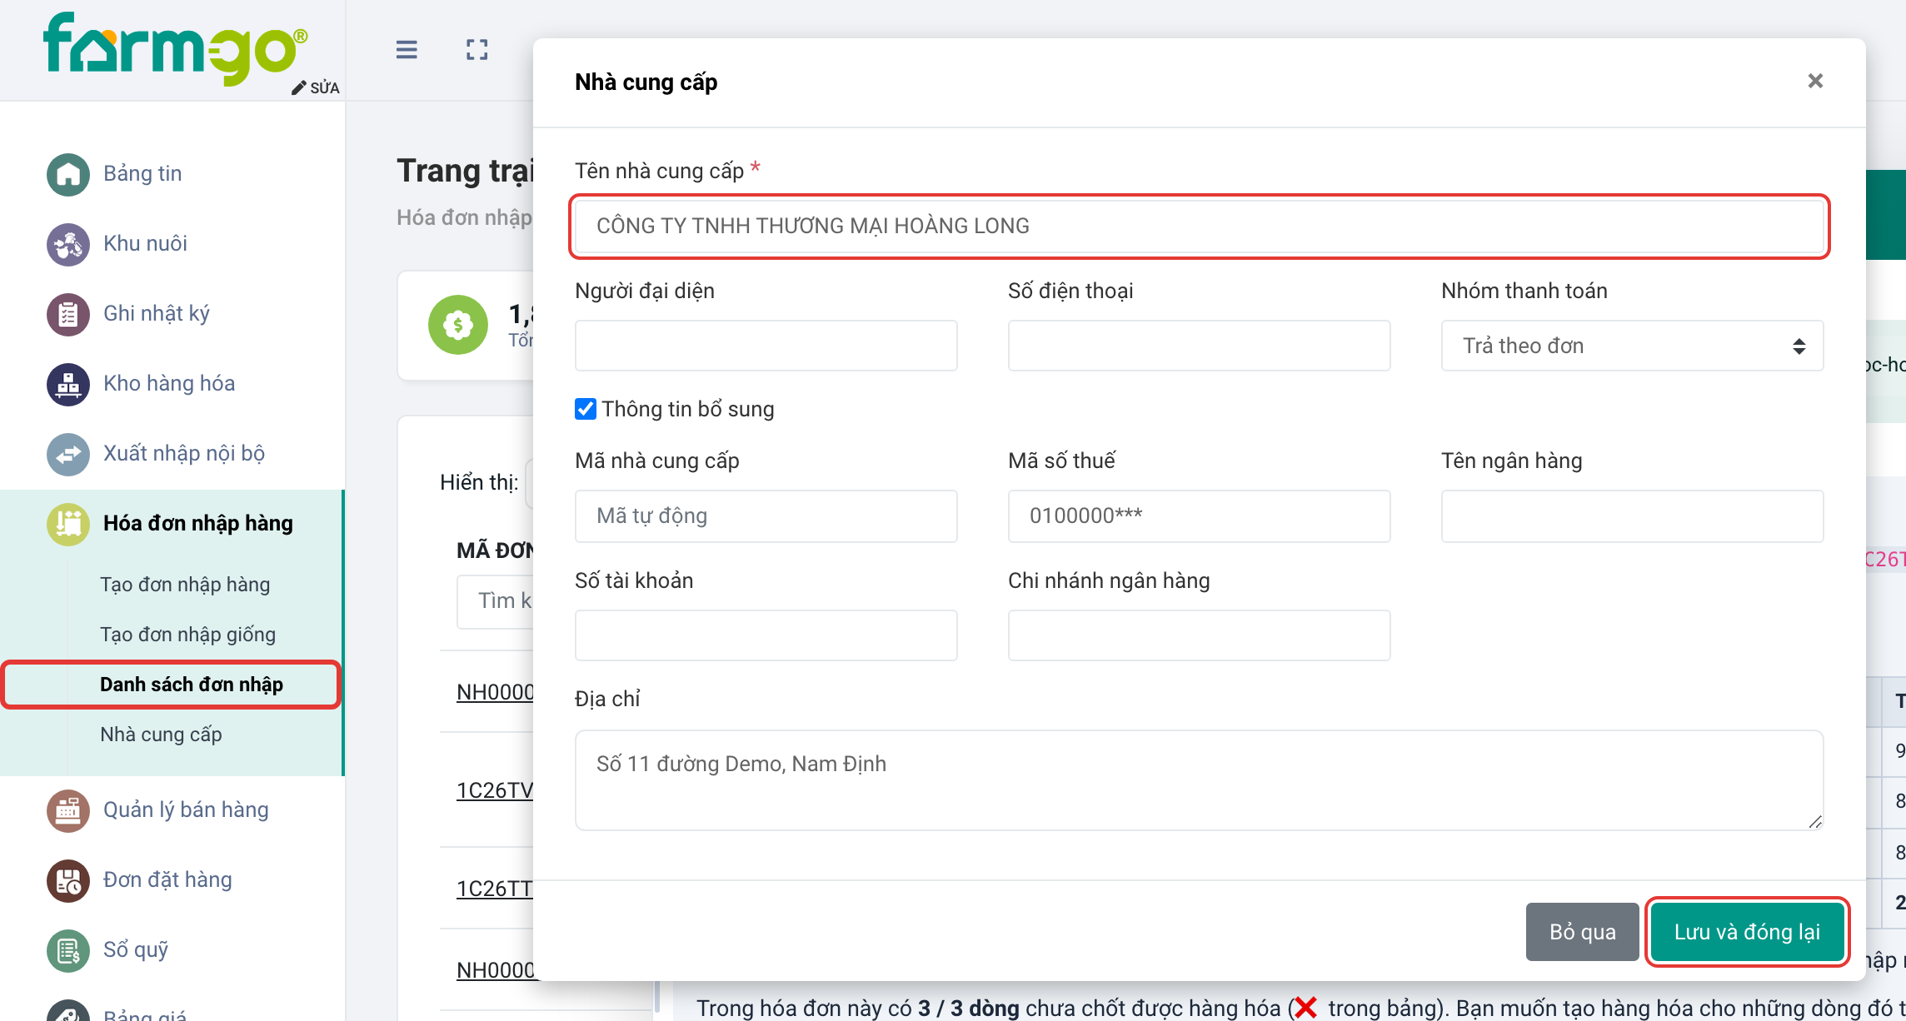Select Tạo đơn nhập giống submenu item
Screen dimensions: 1906x1021
(x=187, y=635)
